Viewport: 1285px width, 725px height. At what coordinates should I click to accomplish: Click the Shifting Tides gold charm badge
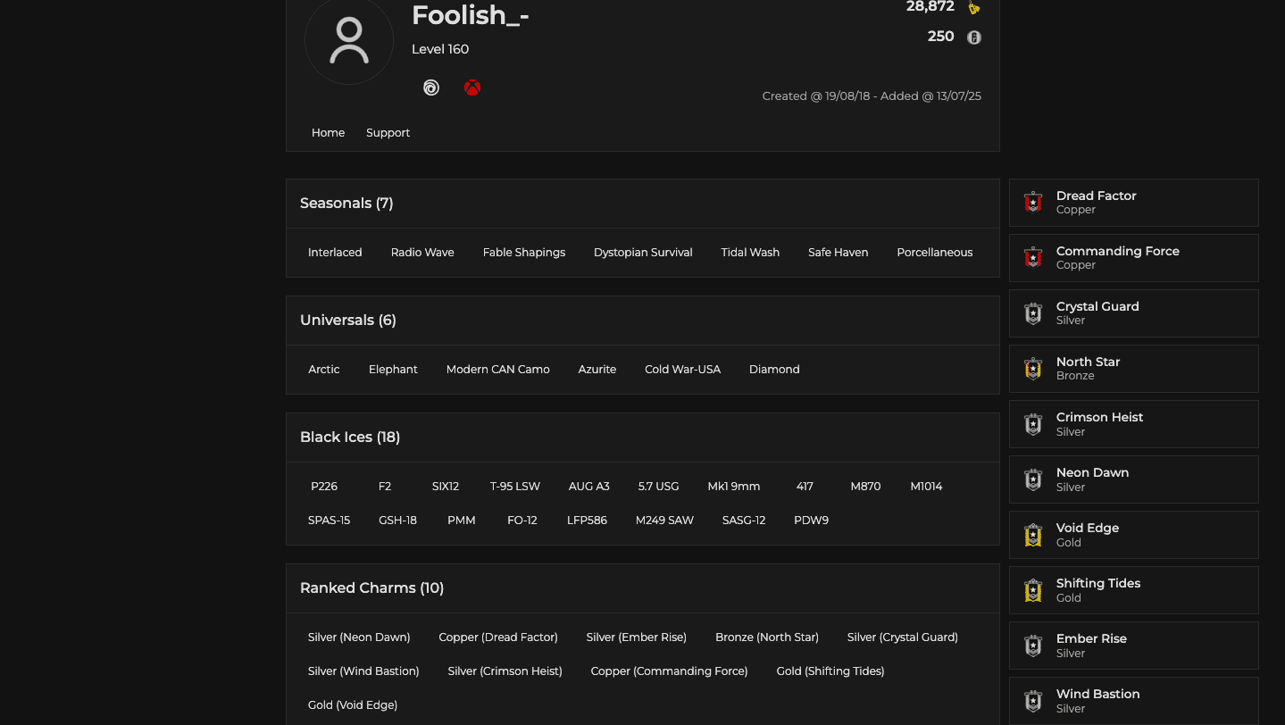1032,589
